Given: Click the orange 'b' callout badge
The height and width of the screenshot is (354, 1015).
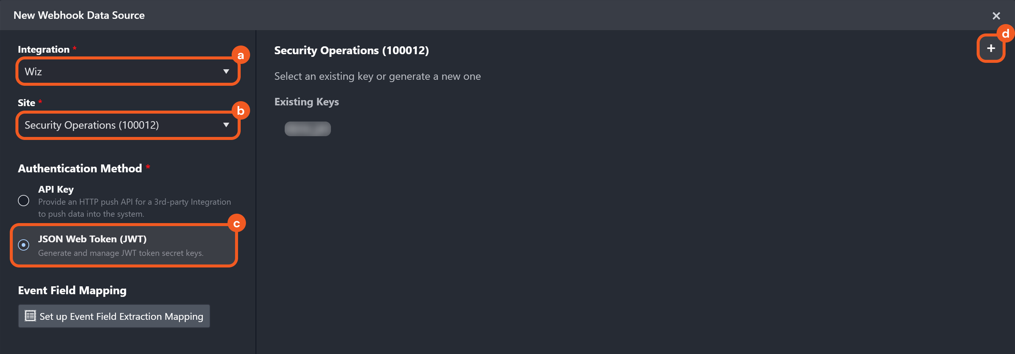Looking at the screenshot, I should pyautogui.click(x=240, y=111).
